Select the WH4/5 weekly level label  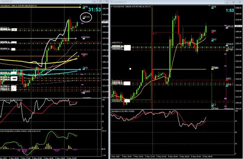tap(230, 44)
